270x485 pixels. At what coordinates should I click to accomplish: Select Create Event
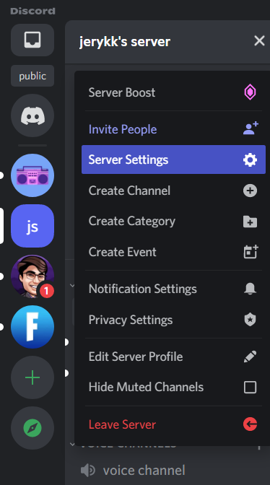point(173,252)
